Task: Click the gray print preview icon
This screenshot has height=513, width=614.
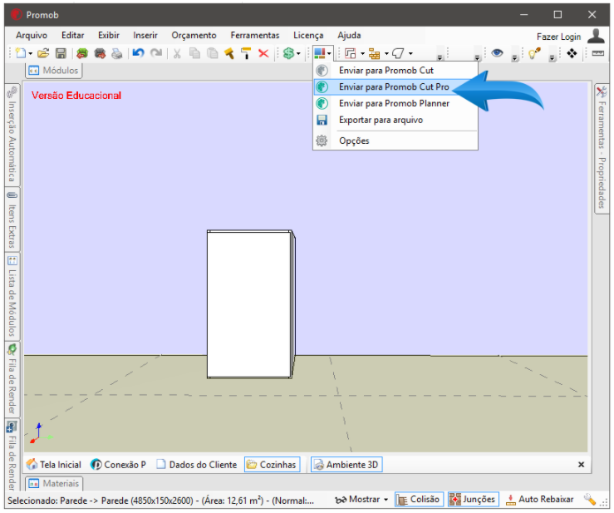Action: [x=116, y=53]
